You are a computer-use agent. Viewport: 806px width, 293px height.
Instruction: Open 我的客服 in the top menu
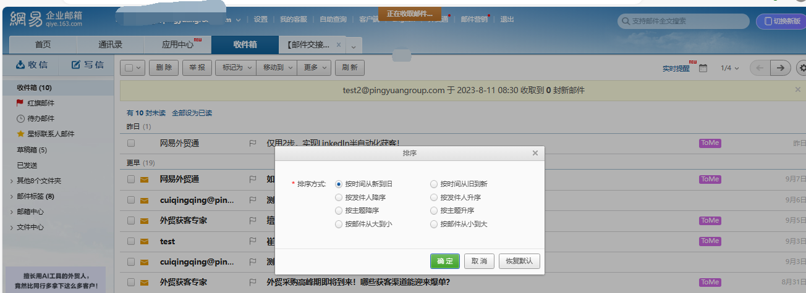click(x=294, y=19)
